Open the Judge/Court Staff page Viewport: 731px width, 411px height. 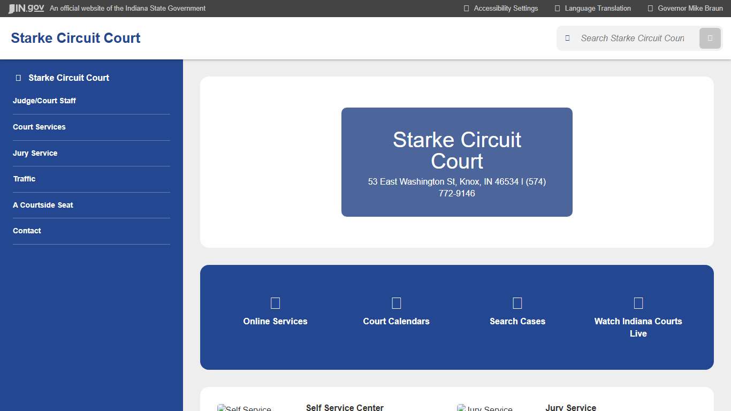point(44,101)
